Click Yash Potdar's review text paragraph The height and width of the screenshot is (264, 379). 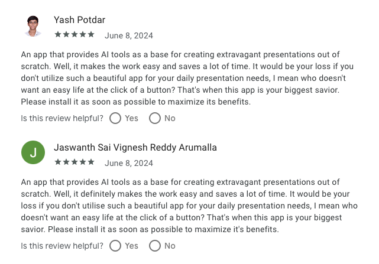(x=187, y=78)
